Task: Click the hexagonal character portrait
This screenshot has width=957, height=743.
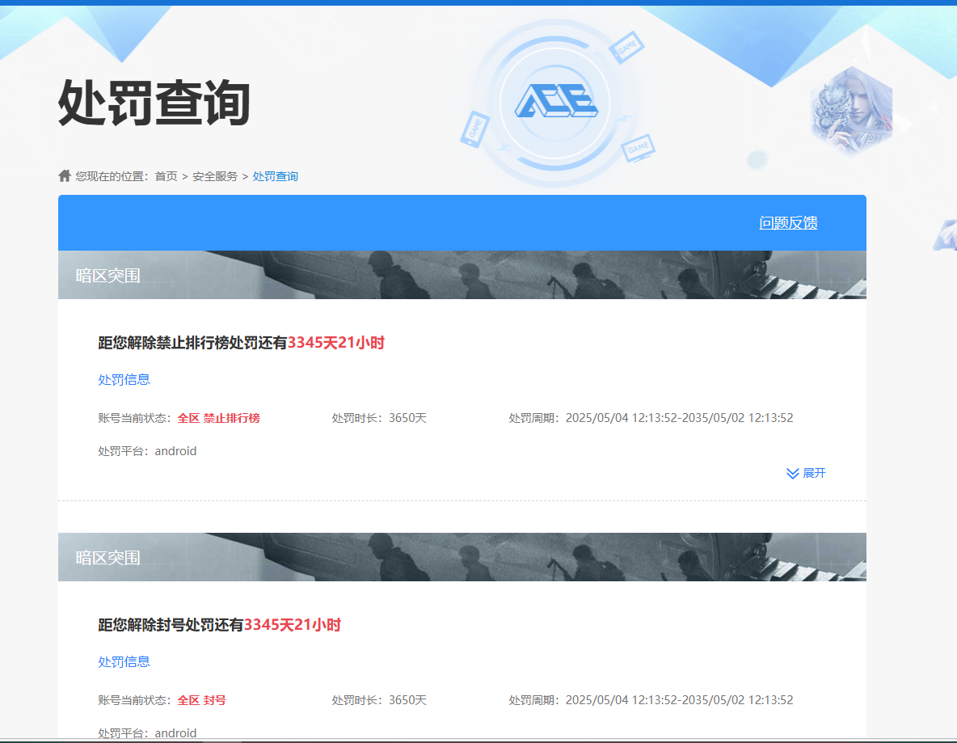Action: pos(851,112)
